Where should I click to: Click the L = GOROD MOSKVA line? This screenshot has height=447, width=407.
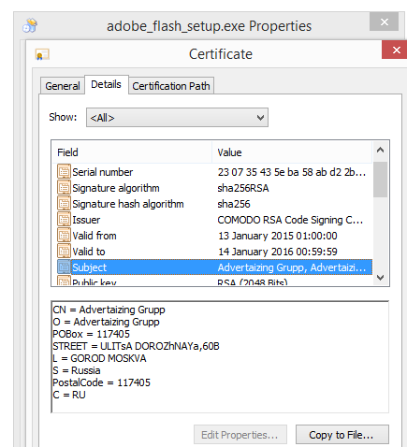point(99,358)
